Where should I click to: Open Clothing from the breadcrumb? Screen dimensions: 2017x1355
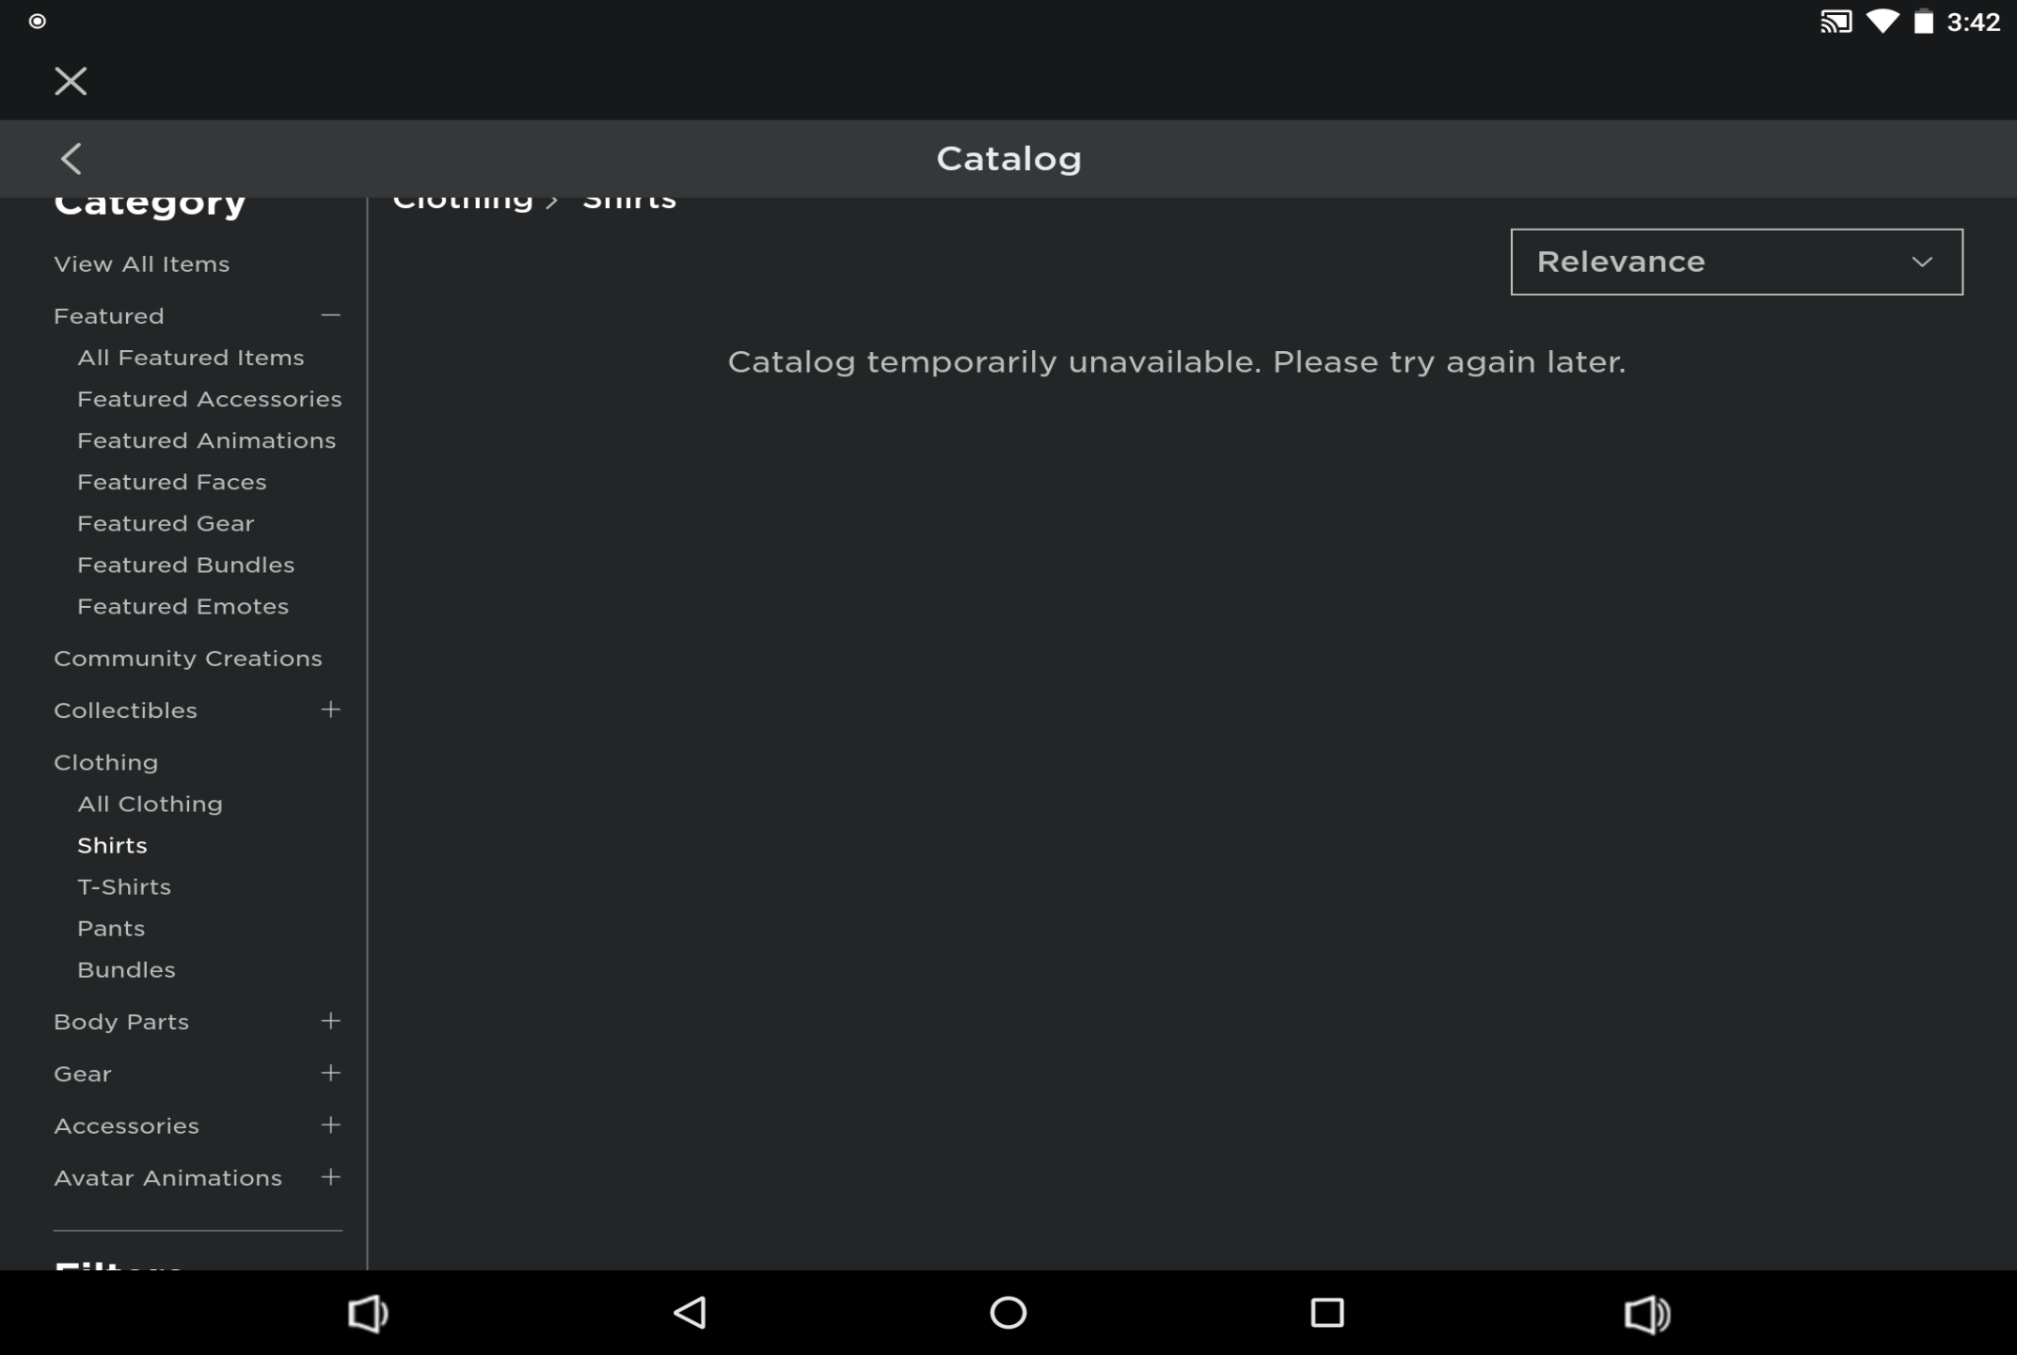(463, 199)
